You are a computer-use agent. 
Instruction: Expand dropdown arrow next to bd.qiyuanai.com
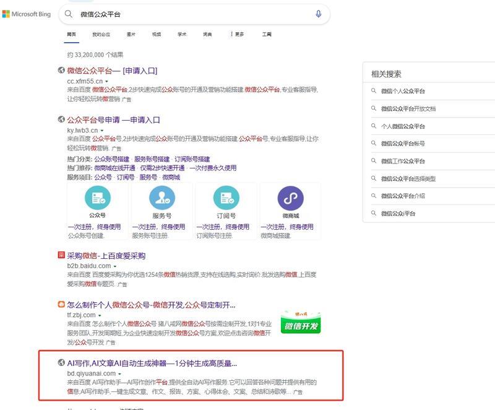tap(119, 374)
